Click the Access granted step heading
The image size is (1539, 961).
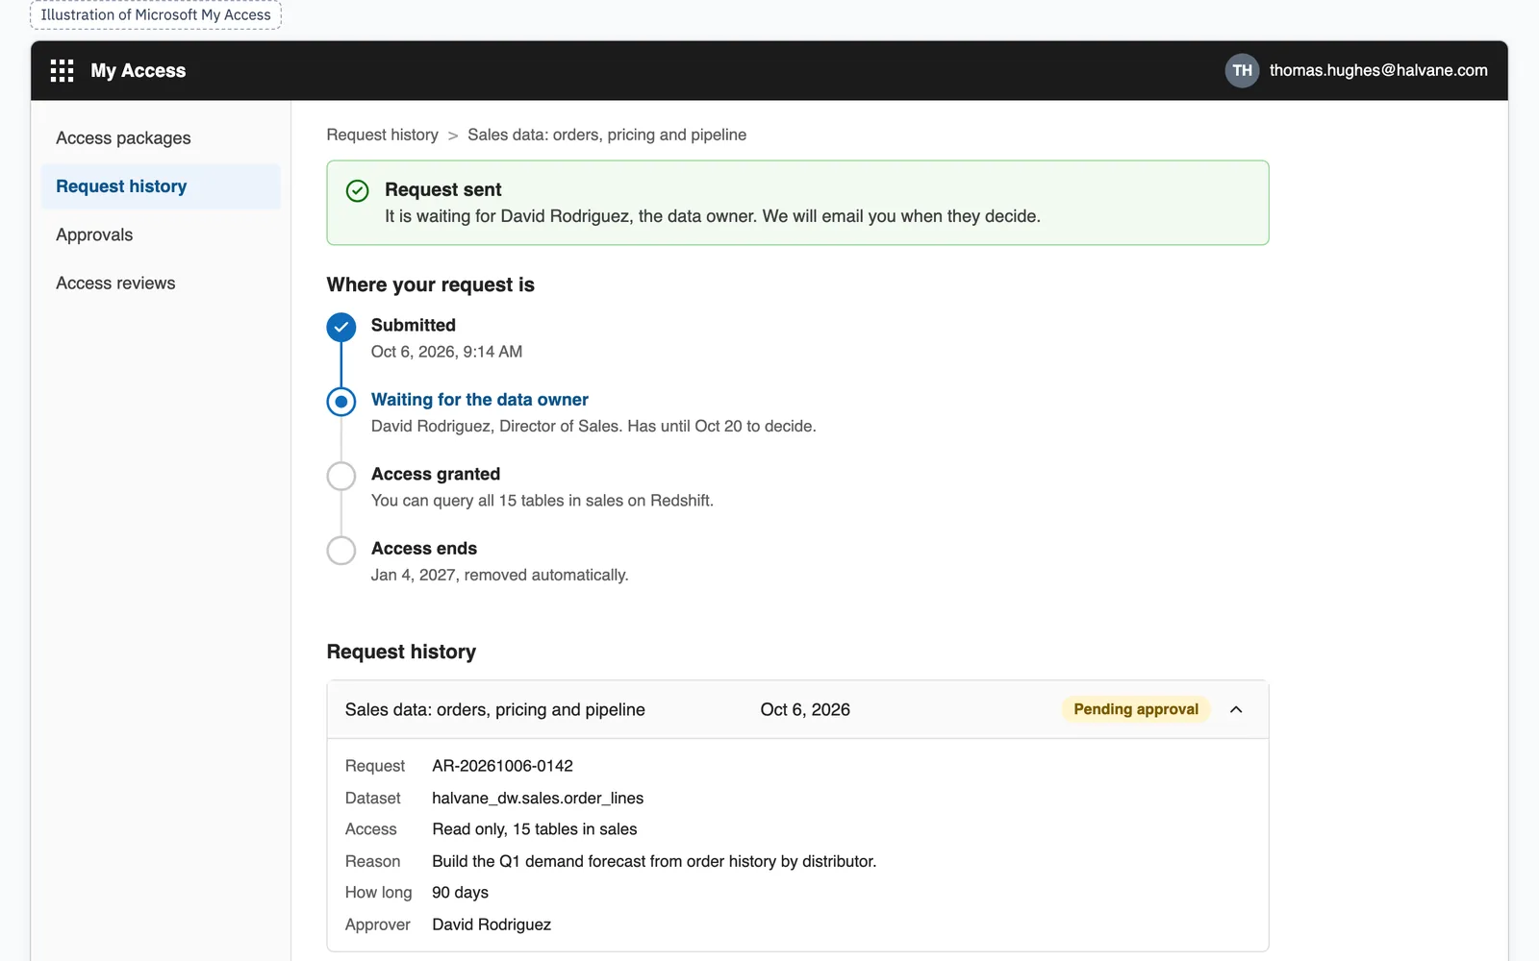pos(436,474)
